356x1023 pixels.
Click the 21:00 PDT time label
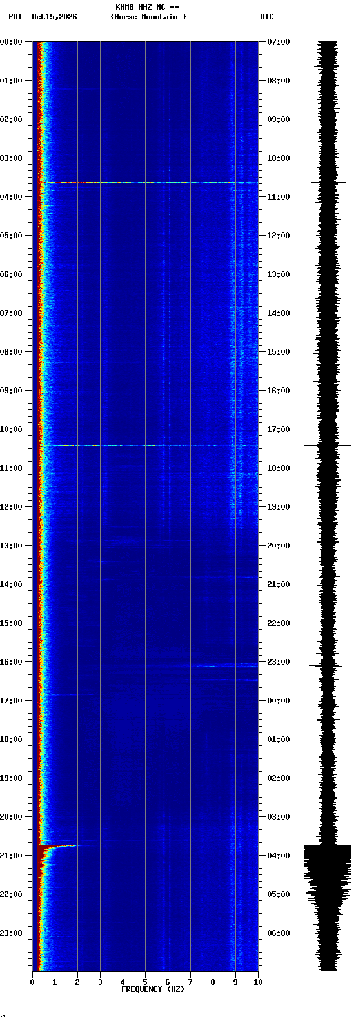pyautogui.click(x=11, y=856)
